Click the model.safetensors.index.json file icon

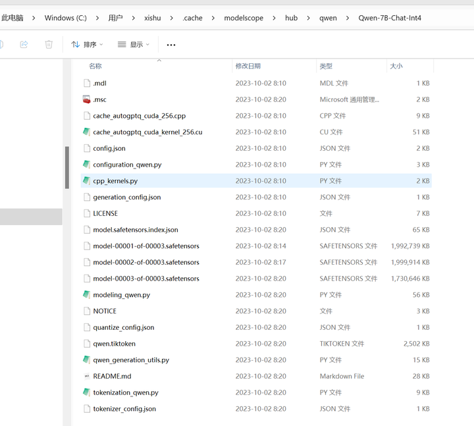(x=87, y=230)
